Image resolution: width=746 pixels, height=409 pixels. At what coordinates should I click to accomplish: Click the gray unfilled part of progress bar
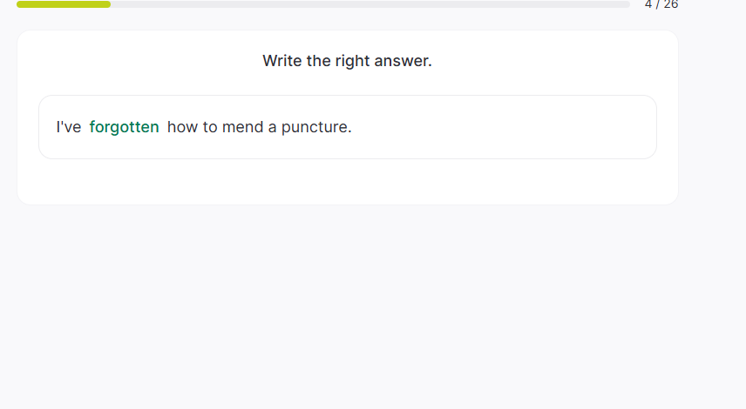point(366,4)
